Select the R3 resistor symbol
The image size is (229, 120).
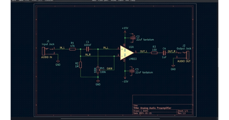(154, 53)
